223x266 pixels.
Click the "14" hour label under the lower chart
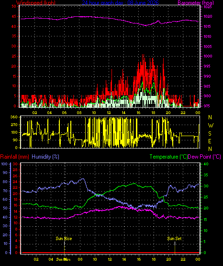click(x=124, y=259)
